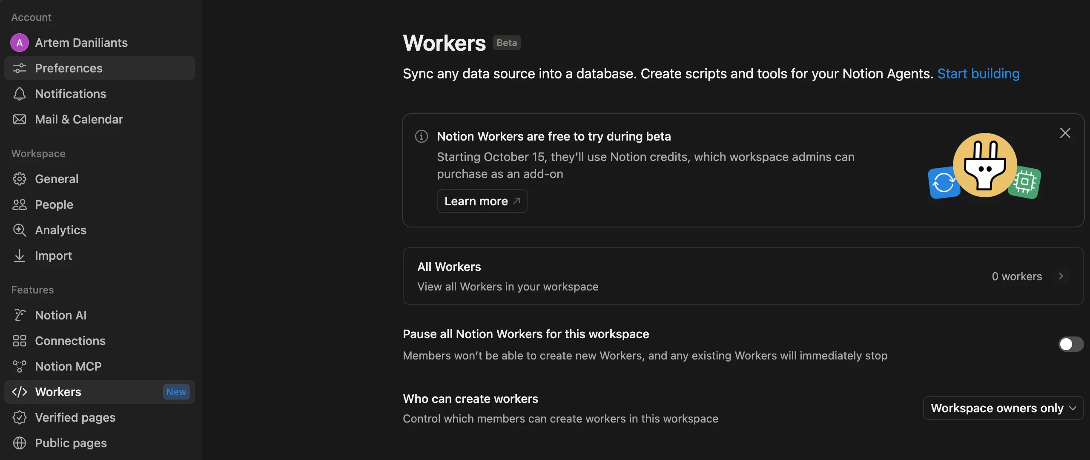Screen dimensions: 1090x460
Task: Open Notifications settings
Action: click(x=100, y=94)
